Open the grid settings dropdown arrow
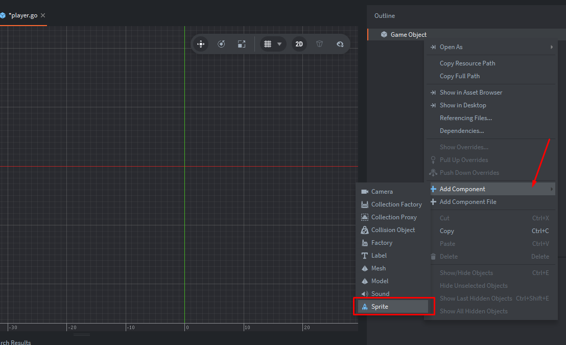The height and width of the screenshot is (345, 566). pos(279,44)
